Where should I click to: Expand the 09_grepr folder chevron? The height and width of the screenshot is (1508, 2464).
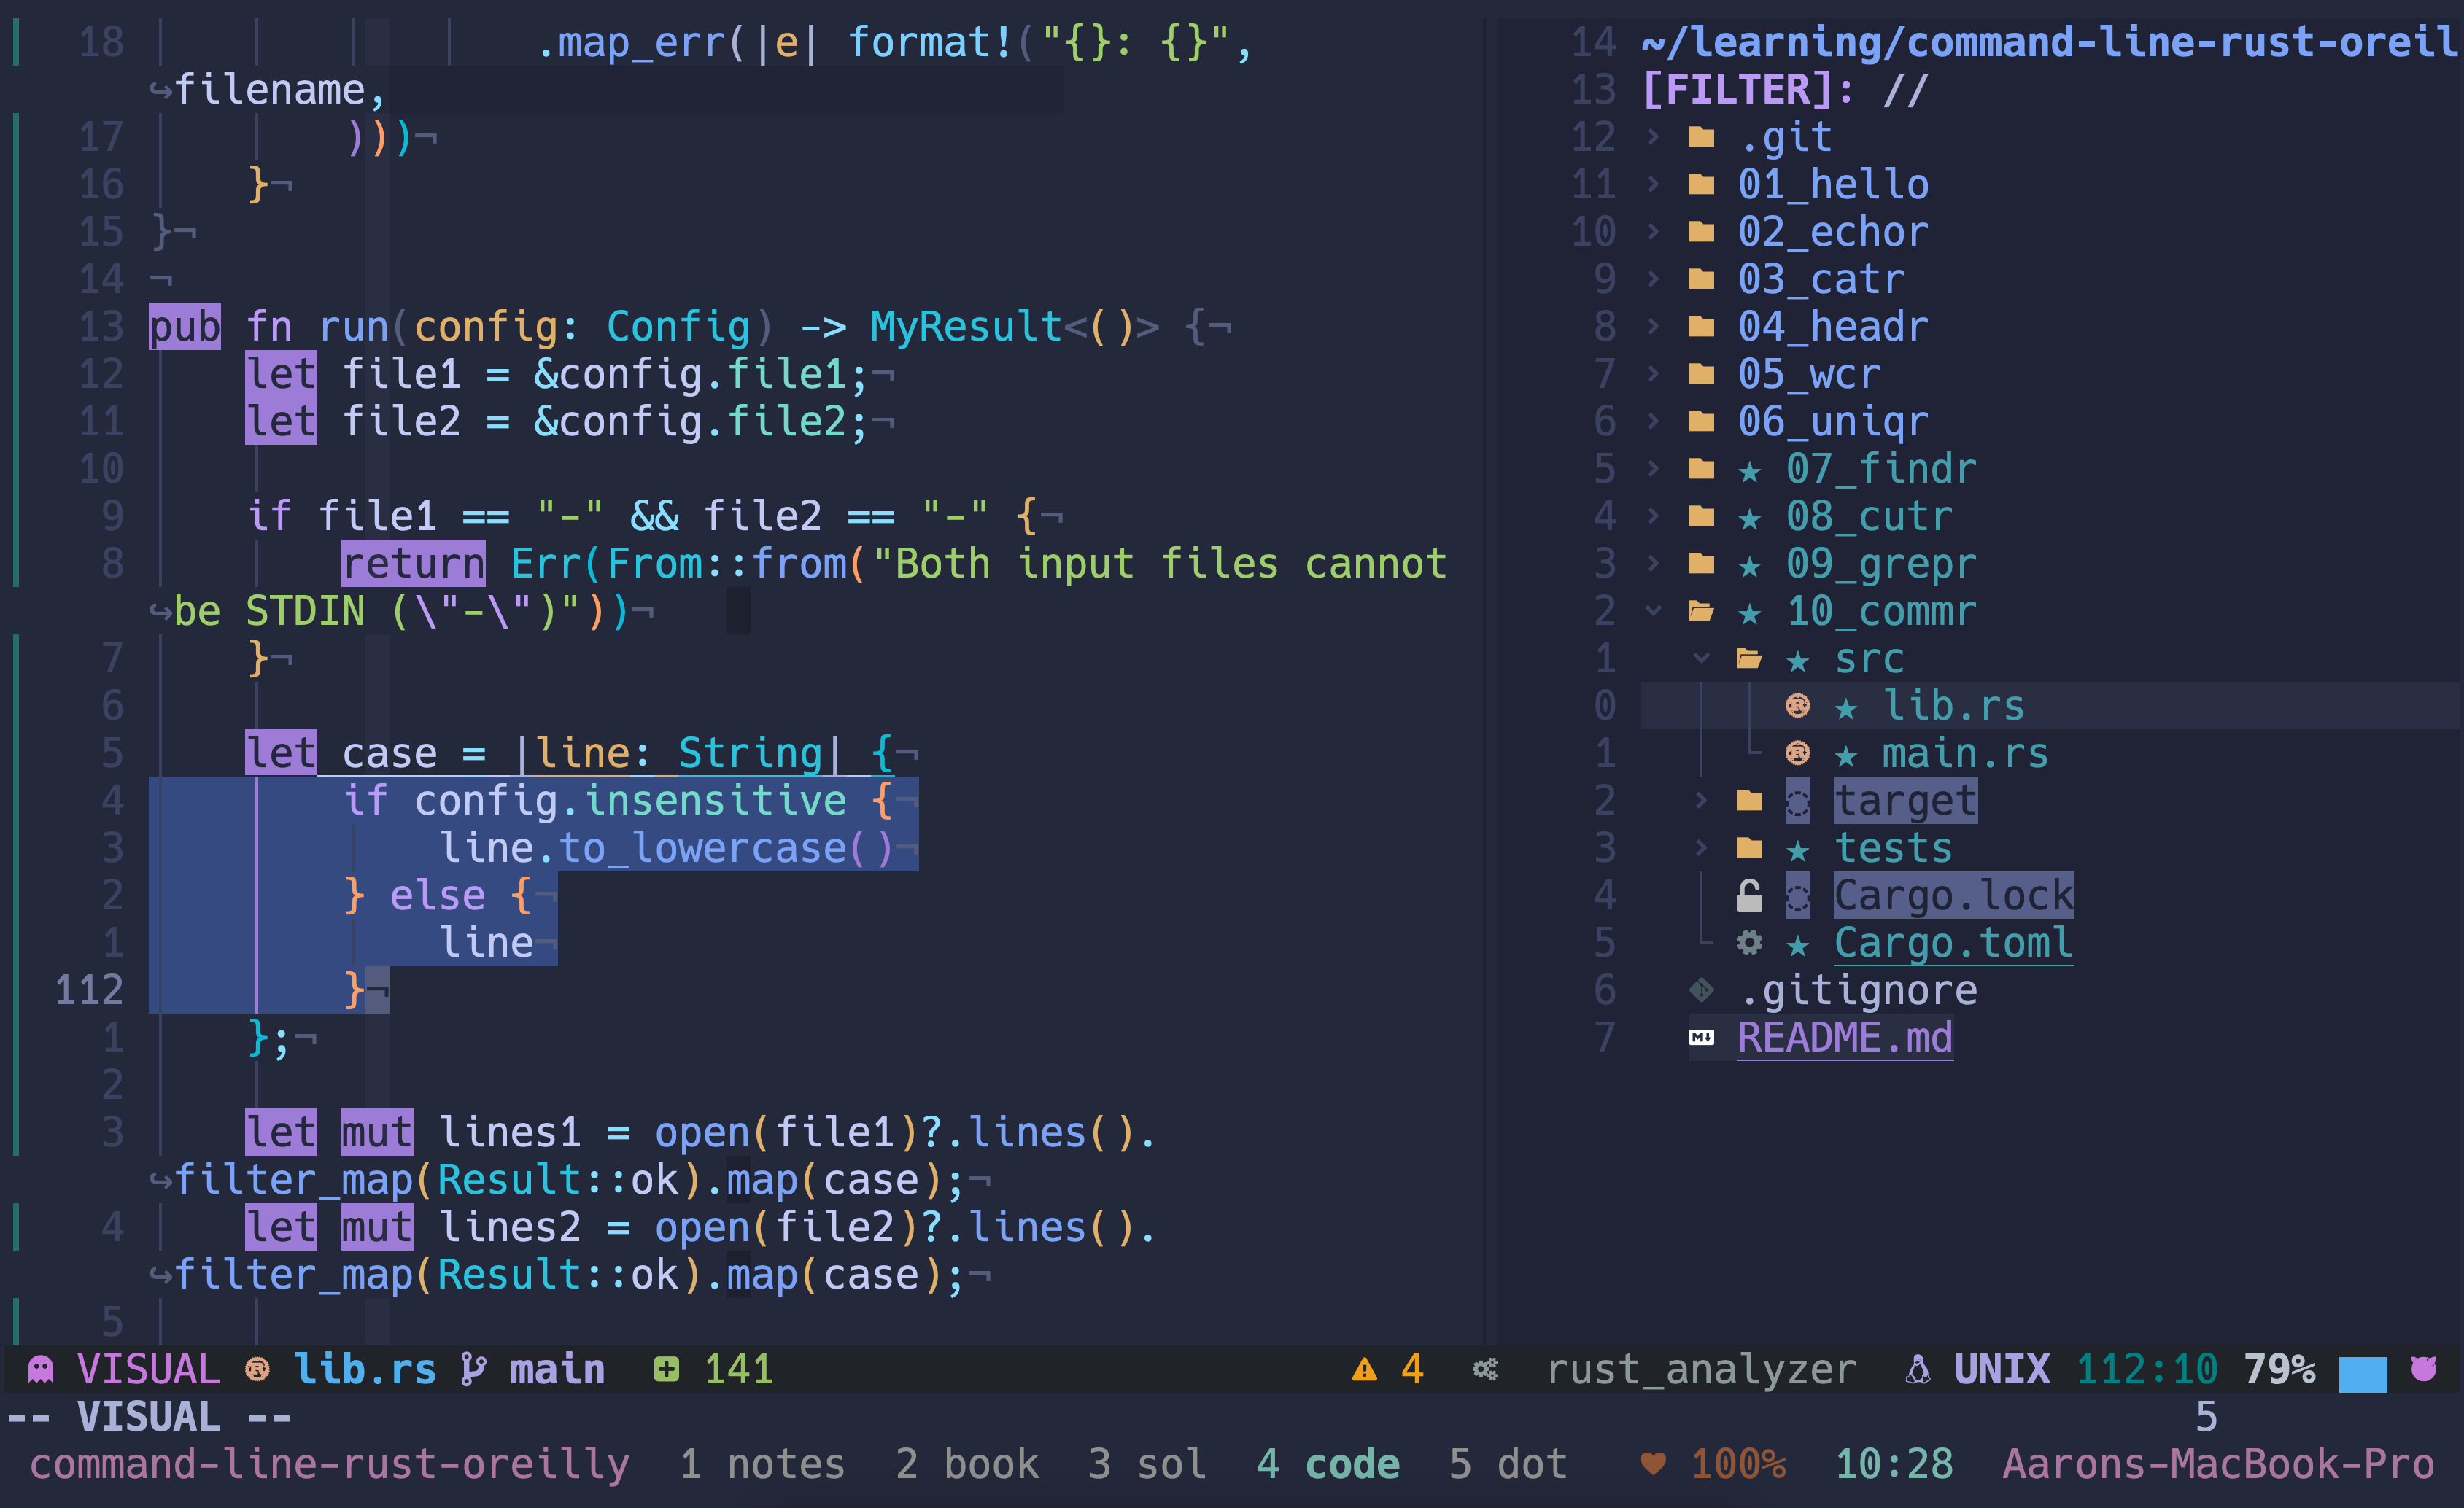tap(1653, 563)
